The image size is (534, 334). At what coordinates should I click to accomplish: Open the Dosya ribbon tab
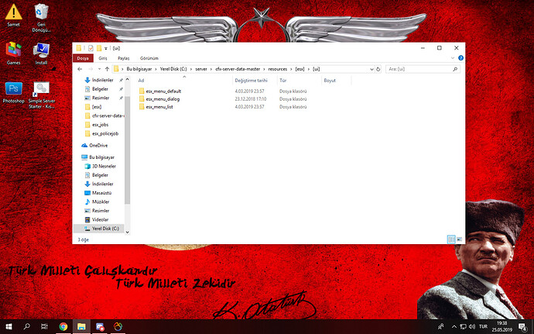(x=83, y=58)
